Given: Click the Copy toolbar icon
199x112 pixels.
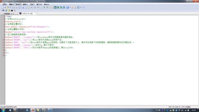Looking at the screenshot, I should pos(26,7).
